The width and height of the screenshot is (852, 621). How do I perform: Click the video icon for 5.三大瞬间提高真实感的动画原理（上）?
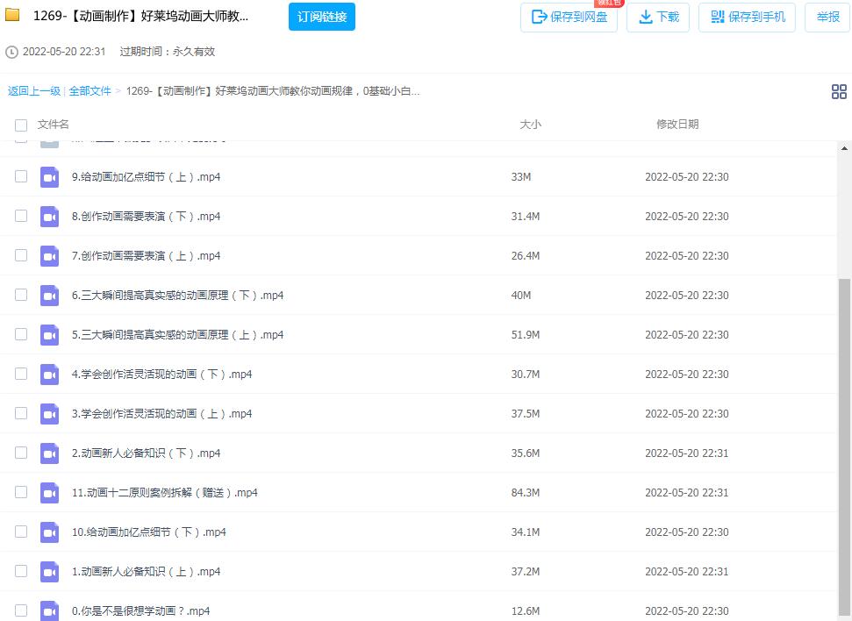[x=49, y=335]
